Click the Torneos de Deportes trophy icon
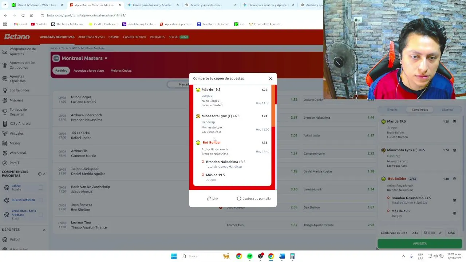The width and height of the screenshot is (466, 262). coord(5,112)
